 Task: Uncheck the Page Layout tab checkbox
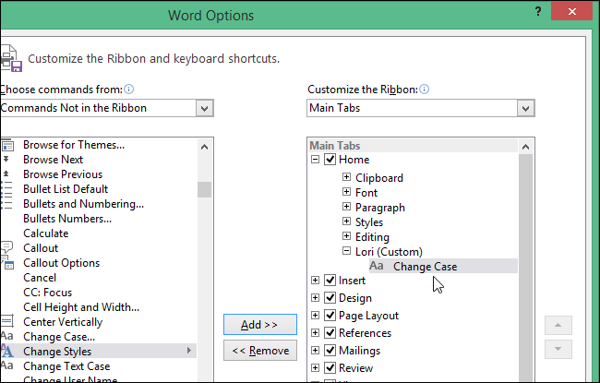click(330, 316)
